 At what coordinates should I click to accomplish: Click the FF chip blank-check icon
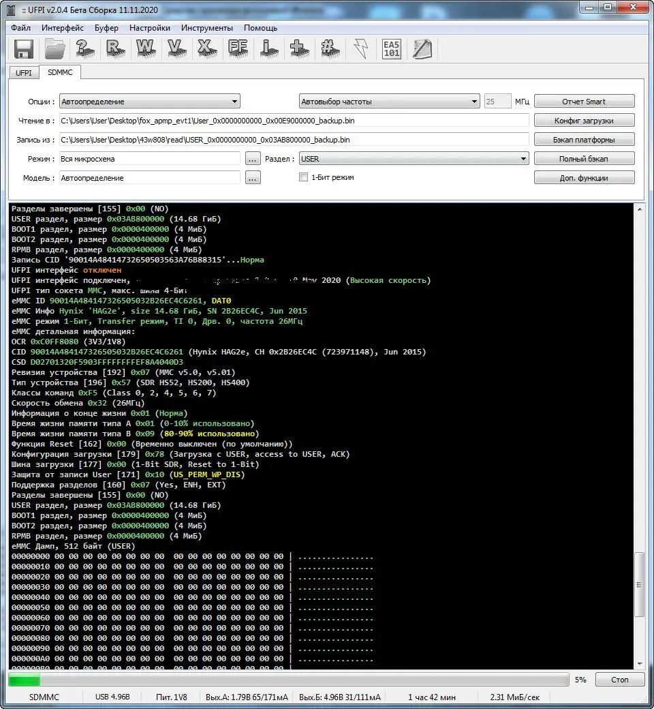coord(238,49)
